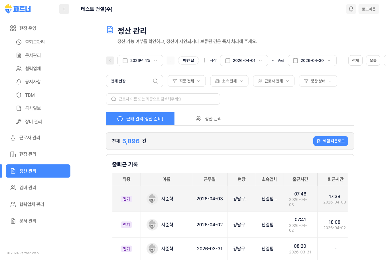The width and height of the screenshot is (386, 260).
Task: Click the notification bell in the top bar
Action: click(x=351, y=9)
